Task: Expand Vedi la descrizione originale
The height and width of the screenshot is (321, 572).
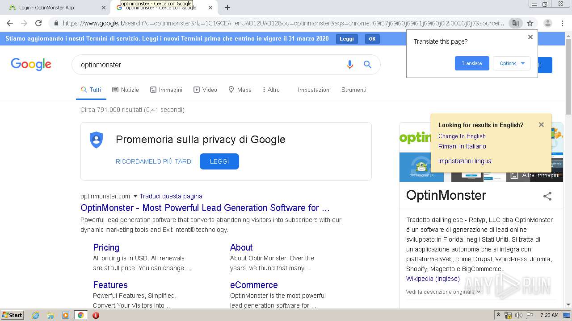Action: (443, 292)
